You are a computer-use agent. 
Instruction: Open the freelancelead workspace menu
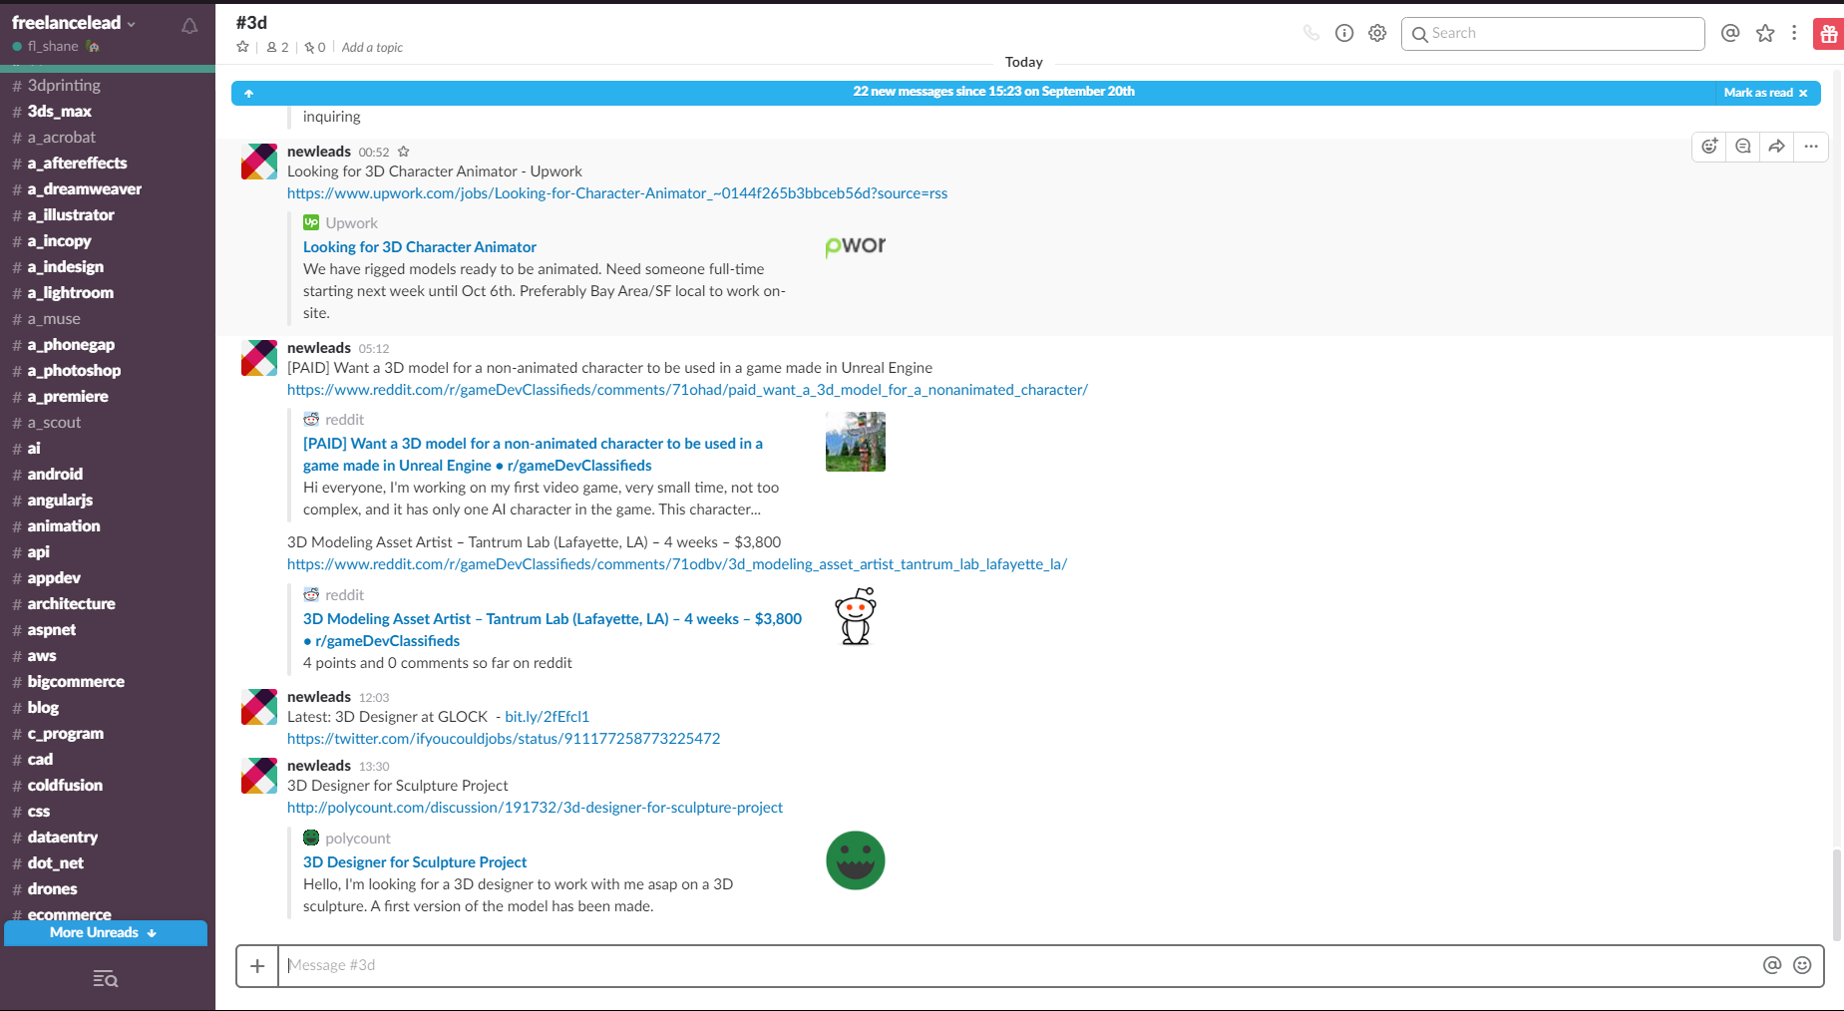point(74,23)
